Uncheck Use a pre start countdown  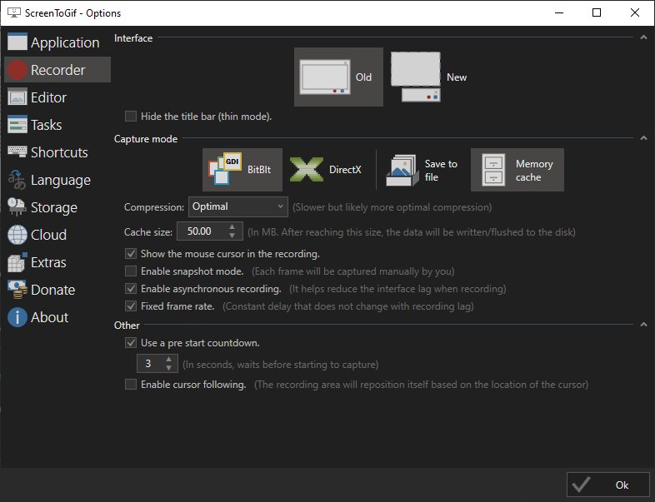pyautogui.click(x=131, y=343)
